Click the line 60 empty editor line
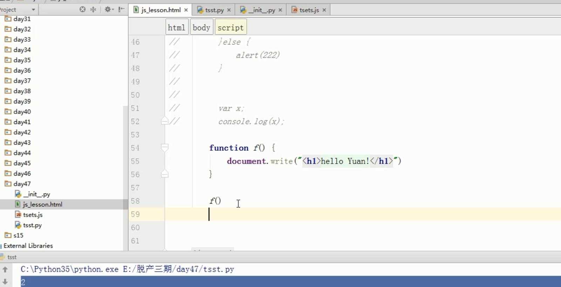This screenshot has height=287, width=561. 315,227
